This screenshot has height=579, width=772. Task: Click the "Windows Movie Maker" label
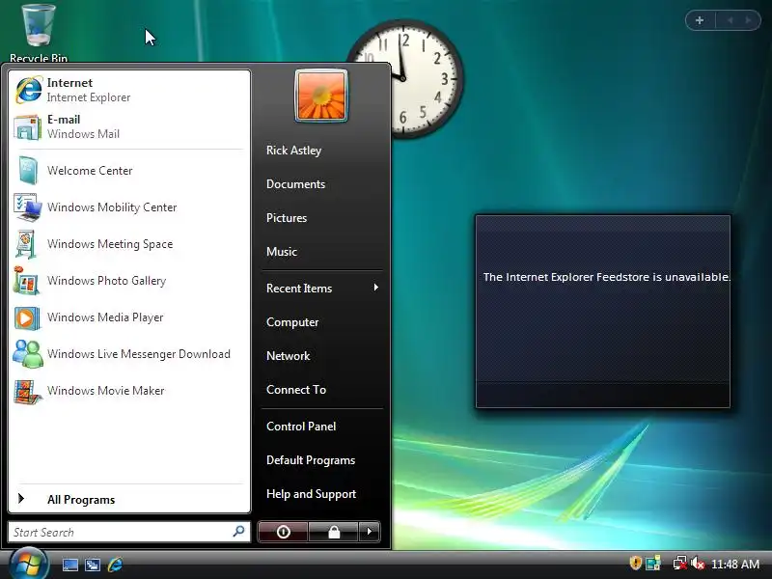(x=105, y=391)
